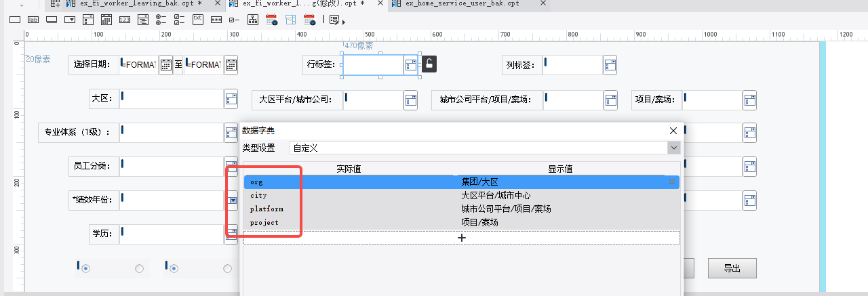The width and height of the screenshot is (868, 296).
Task: Choose the date widget calendar tool
Action: pos(106,20)
